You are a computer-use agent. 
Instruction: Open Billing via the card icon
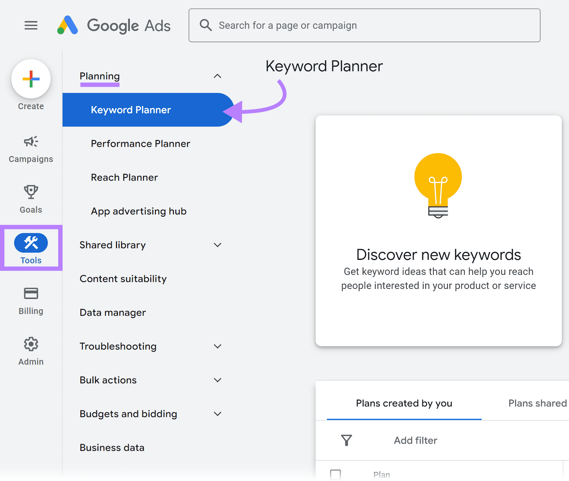pyautogui.click(x=31, y=293)
